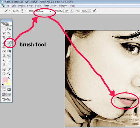Click the brush size preview thumbnail
Viewport: 140px width, 128px height.
[22, 11]
